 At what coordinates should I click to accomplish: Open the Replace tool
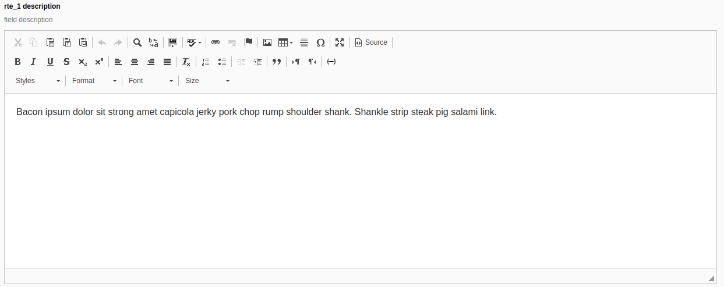[x=153, y=42]
